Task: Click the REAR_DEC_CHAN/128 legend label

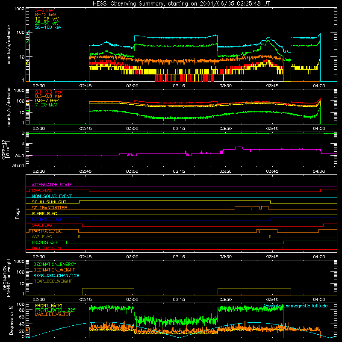Action: pos(56,275)
